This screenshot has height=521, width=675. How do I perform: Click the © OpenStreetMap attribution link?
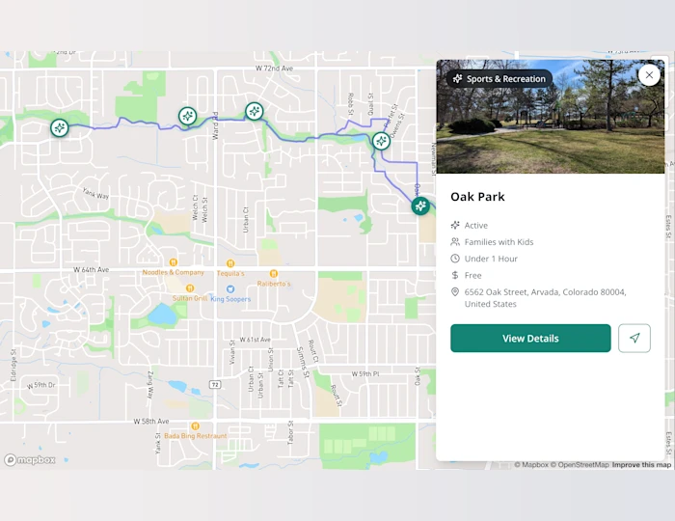[x=580, y=465]
